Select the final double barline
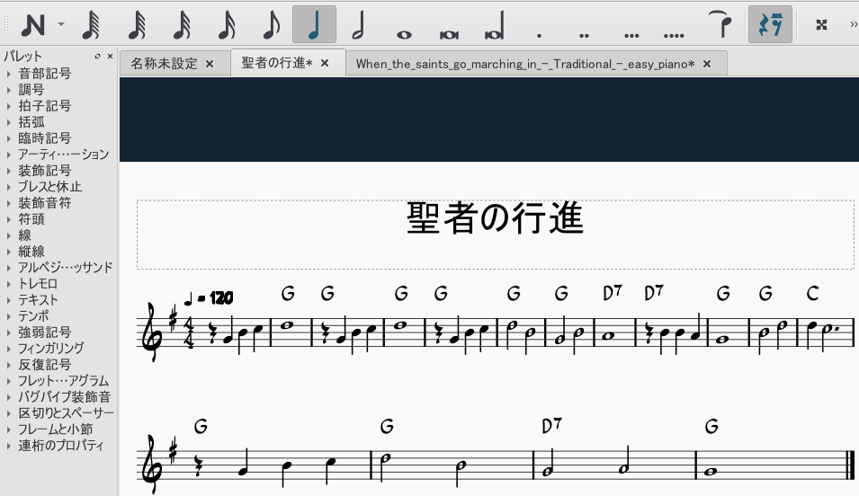 click(850, 467)
